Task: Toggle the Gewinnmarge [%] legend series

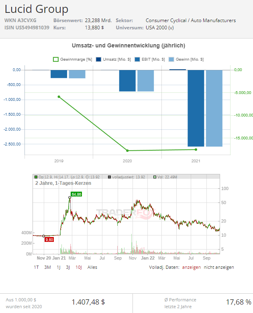Action: pos(72,59)
